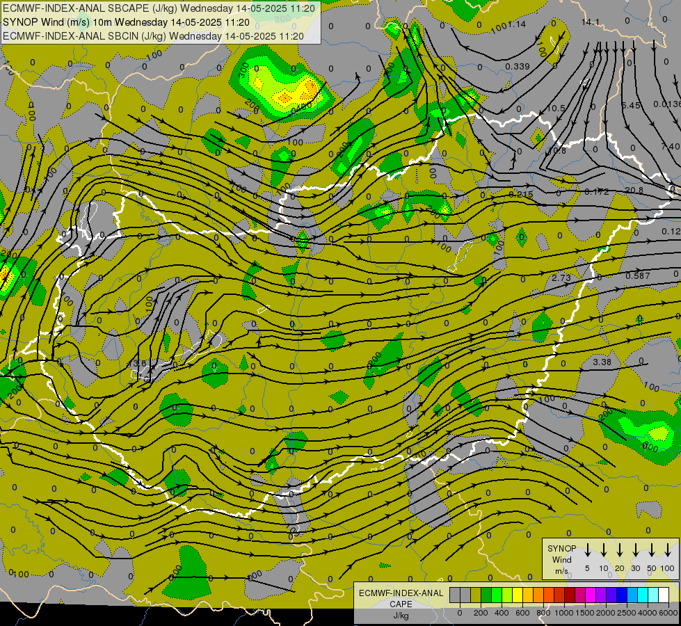Pick the bright magenta CAPE legend swatch
The image size is (681, 626).
591,595
